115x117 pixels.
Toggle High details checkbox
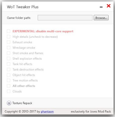tap(8, 37)
